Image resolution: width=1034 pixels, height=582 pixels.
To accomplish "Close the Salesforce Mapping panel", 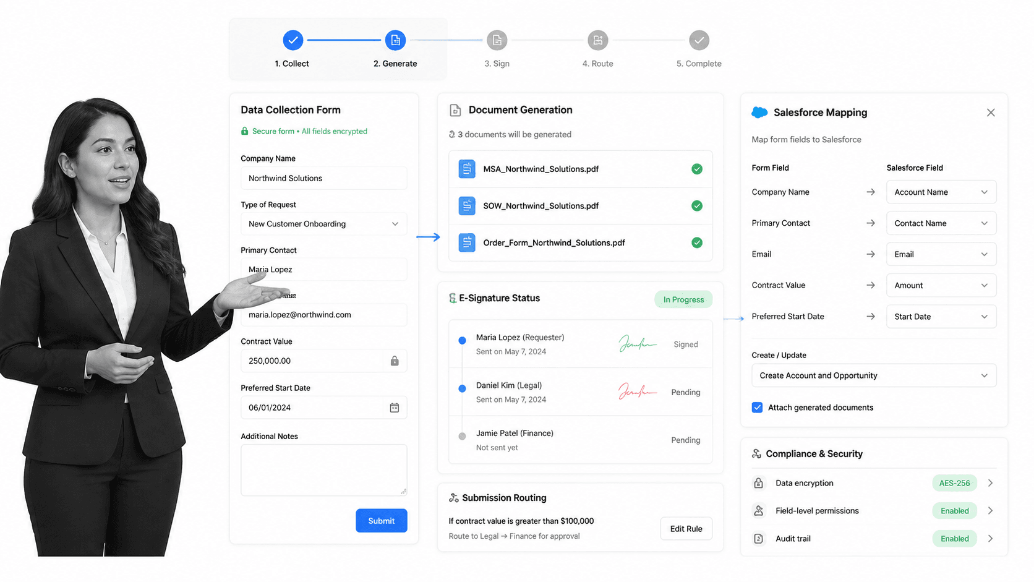I will coord(991,113).
